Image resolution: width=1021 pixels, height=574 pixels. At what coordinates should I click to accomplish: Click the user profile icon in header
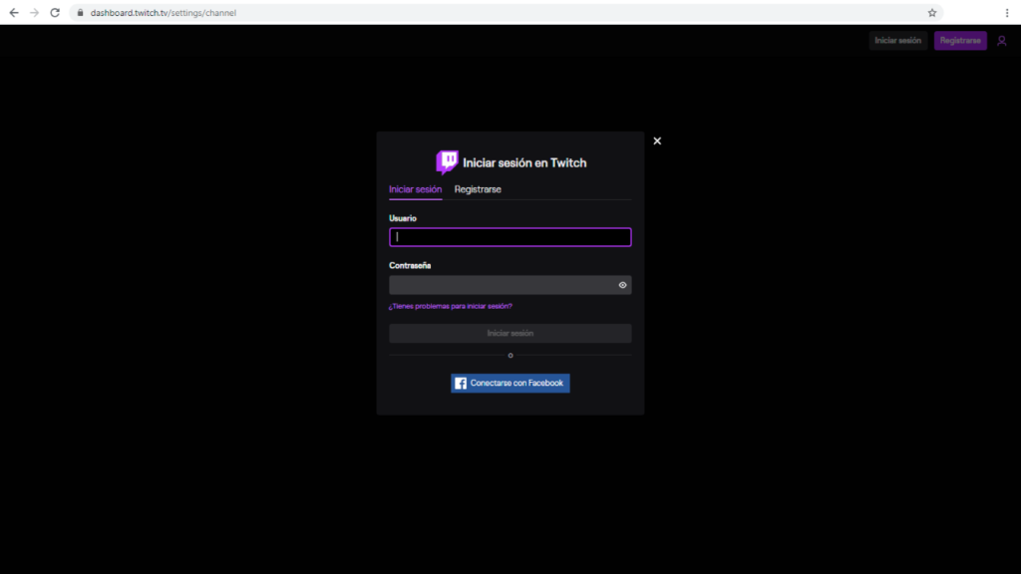[x=1002, y=41]
